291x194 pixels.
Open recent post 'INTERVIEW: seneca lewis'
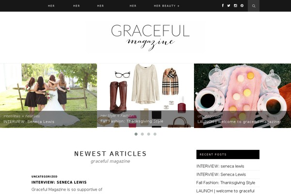[220, 166]
